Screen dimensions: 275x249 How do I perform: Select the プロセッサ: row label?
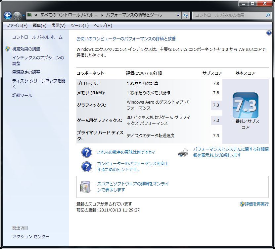coord(87,83)
